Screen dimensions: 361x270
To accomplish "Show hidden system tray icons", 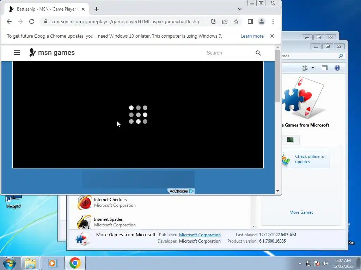I will (300, 263).
